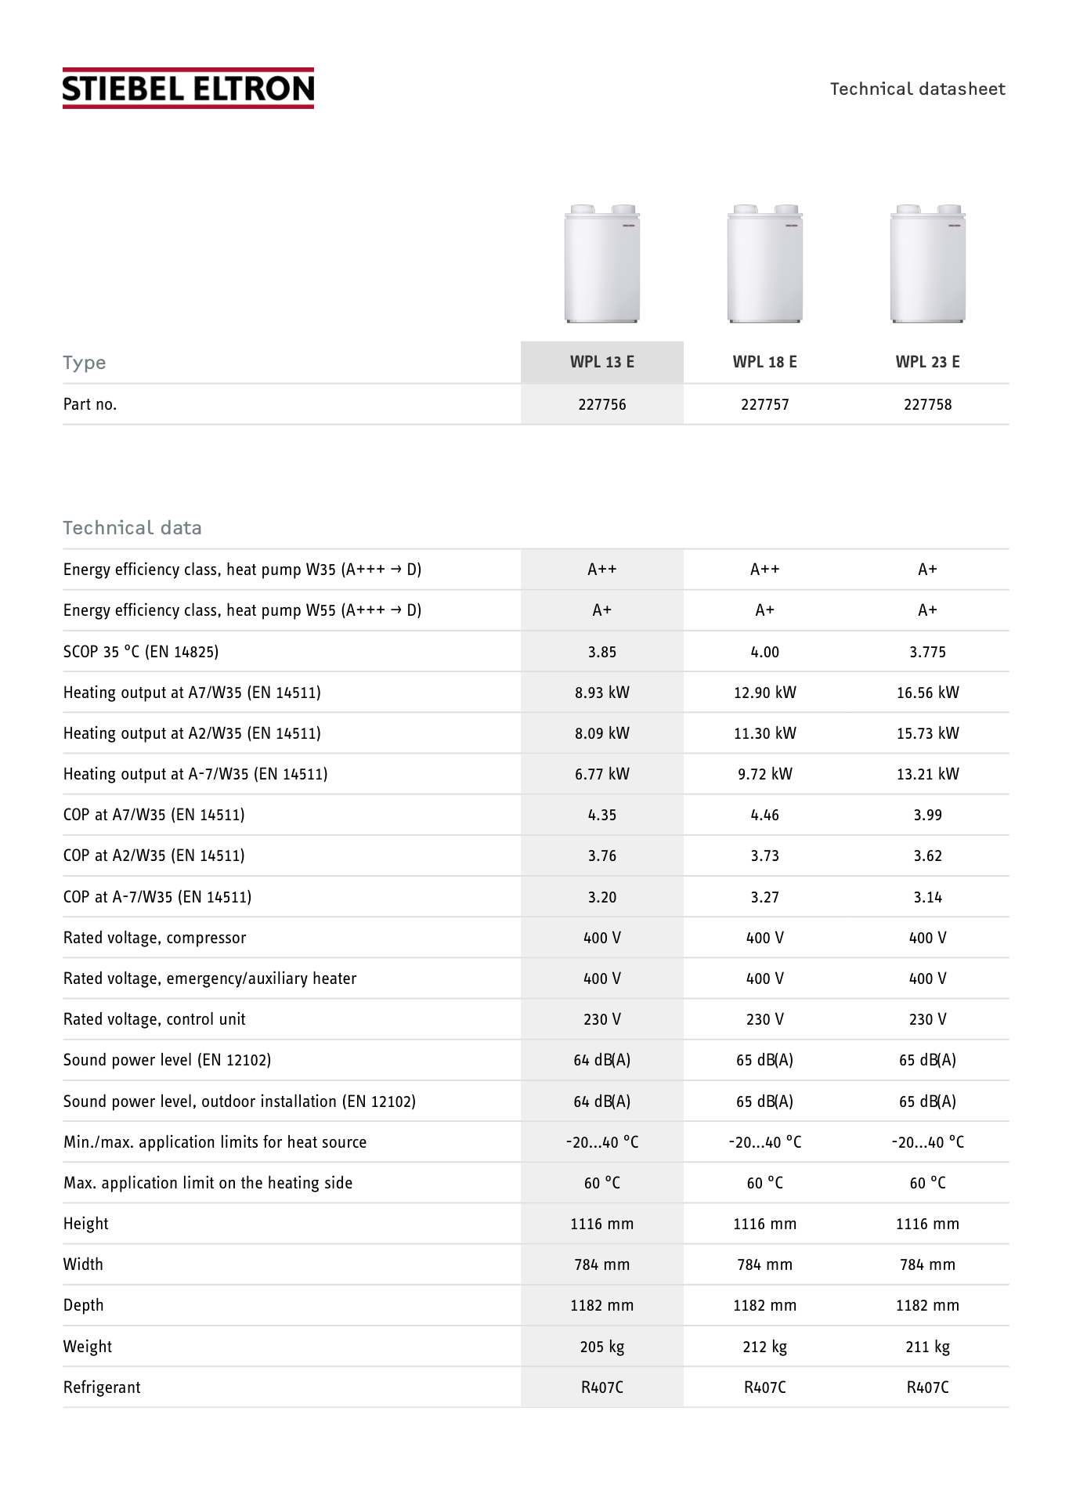Viewport: 1069px width, 1512px height.
Task: Click the Technical data section heading
Action: click(132, 528)
